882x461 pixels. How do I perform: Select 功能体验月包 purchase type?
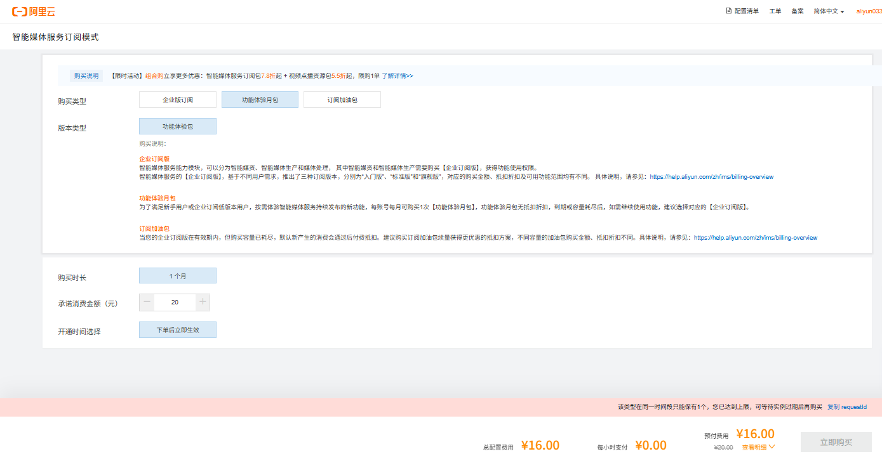pyautogui.click(x=260, y=100)
